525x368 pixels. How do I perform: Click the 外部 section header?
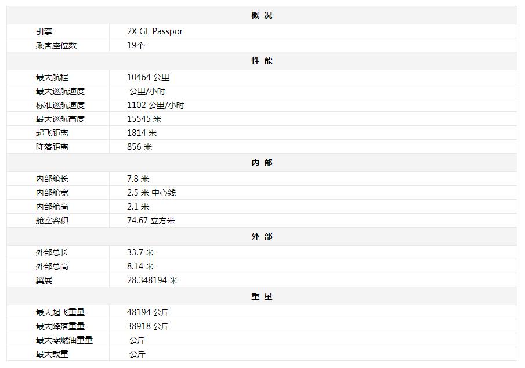262,236
